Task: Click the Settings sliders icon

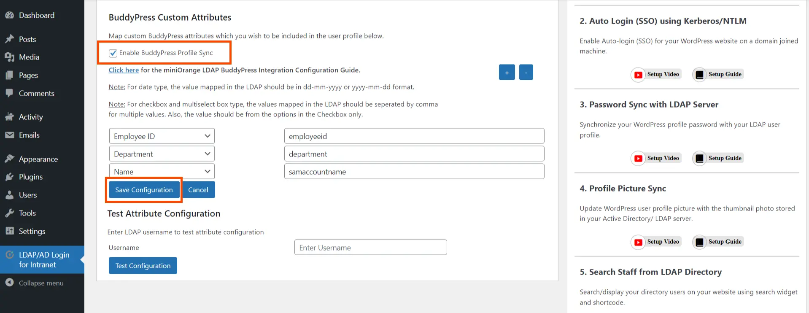Action: [9, 231]
